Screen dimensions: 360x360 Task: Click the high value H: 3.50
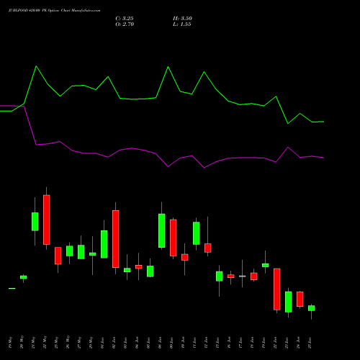pos(182,19)
